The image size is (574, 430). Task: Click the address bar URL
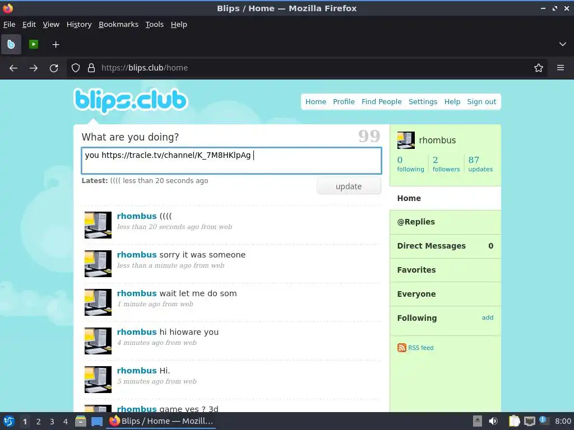[145, 68]
